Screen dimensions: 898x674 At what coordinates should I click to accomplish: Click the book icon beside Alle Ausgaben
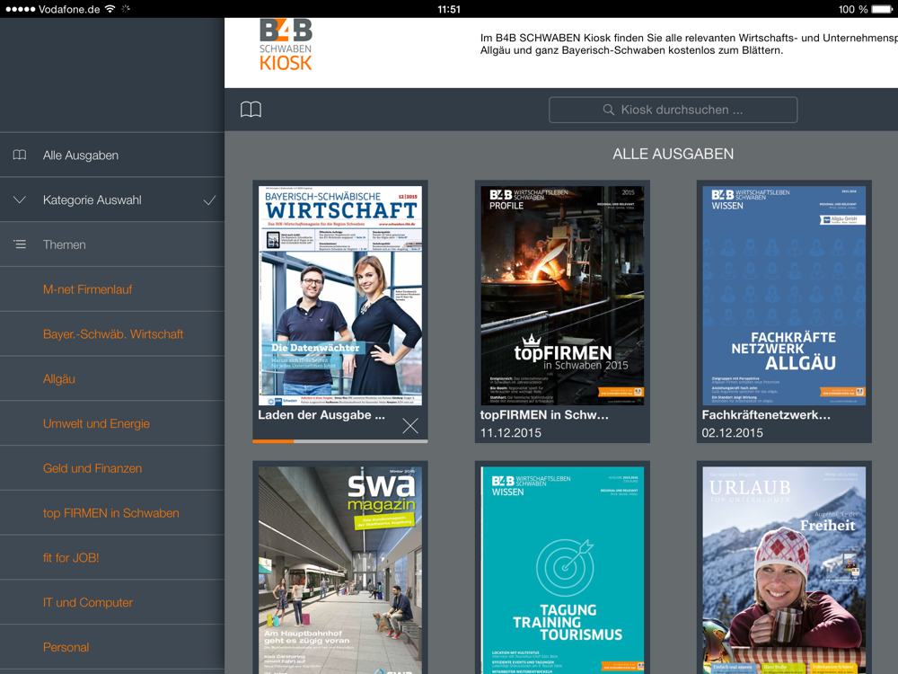[x=20, y=155]
